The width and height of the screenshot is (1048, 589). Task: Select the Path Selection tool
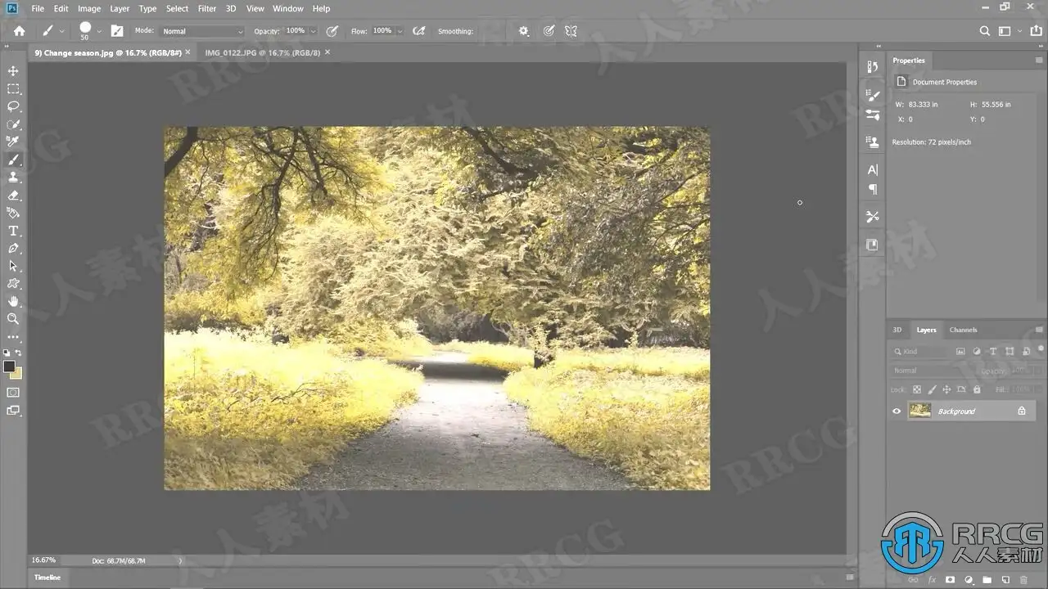point(13,266)
